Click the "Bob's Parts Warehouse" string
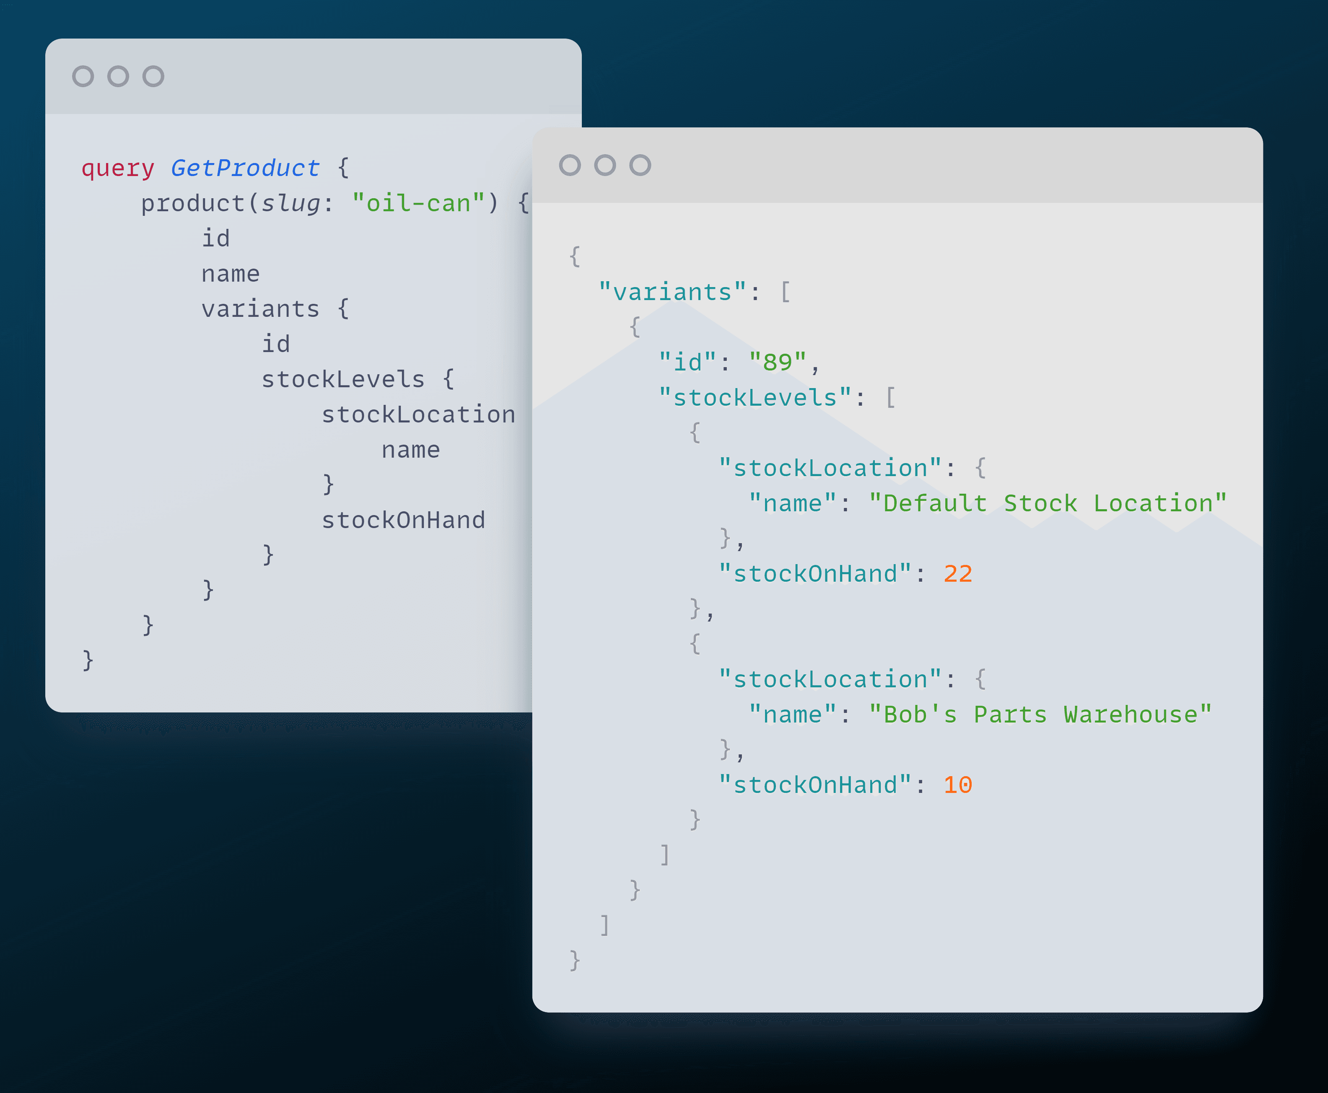This screenshot has height=1093, width=1328. pos(1040,715)
